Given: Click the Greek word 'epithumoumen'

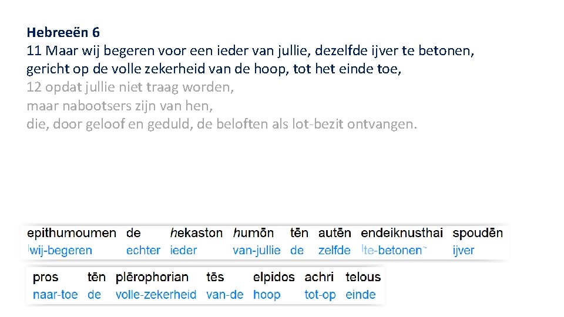Looking at the screenshot, I should point(72,233).
